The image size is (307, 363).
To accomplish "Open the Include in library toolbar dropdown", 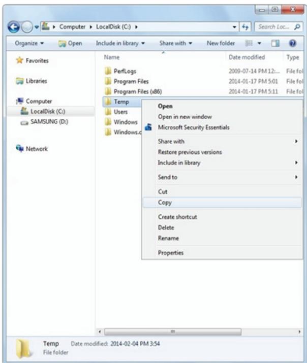I will coord(120,43).
